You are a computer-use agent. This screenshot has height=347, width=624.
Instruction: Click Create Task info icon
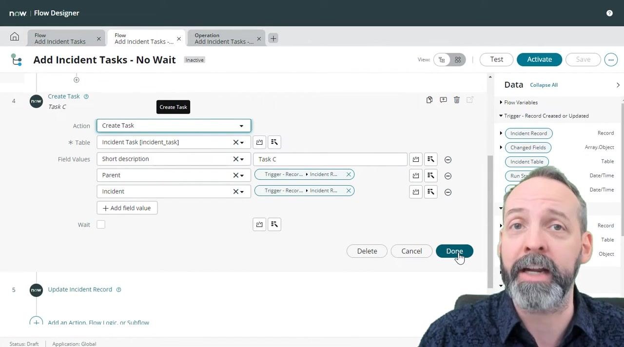pyautogui.click(x=86, y=96)
